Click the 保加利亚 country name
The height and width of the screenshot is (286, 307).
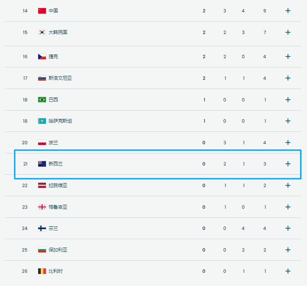58,250
